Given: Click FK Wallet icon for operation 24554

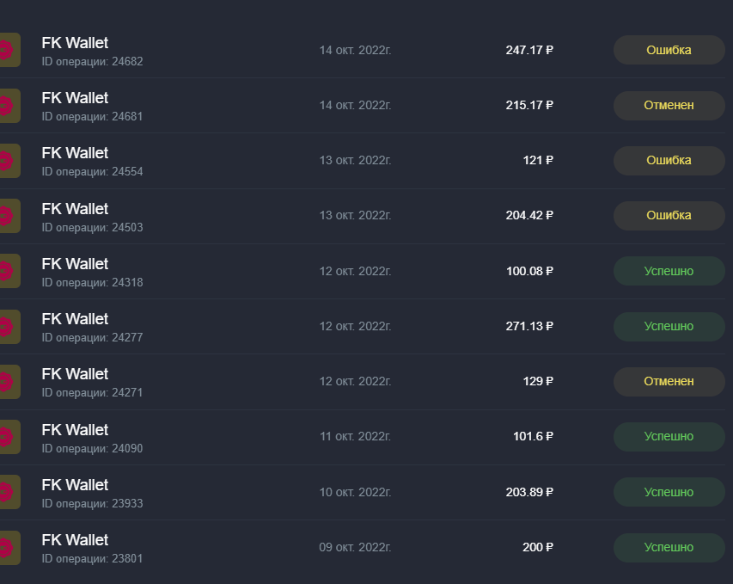Looking at the screenshot, I should pyautogui.click(x=9, y=161).
